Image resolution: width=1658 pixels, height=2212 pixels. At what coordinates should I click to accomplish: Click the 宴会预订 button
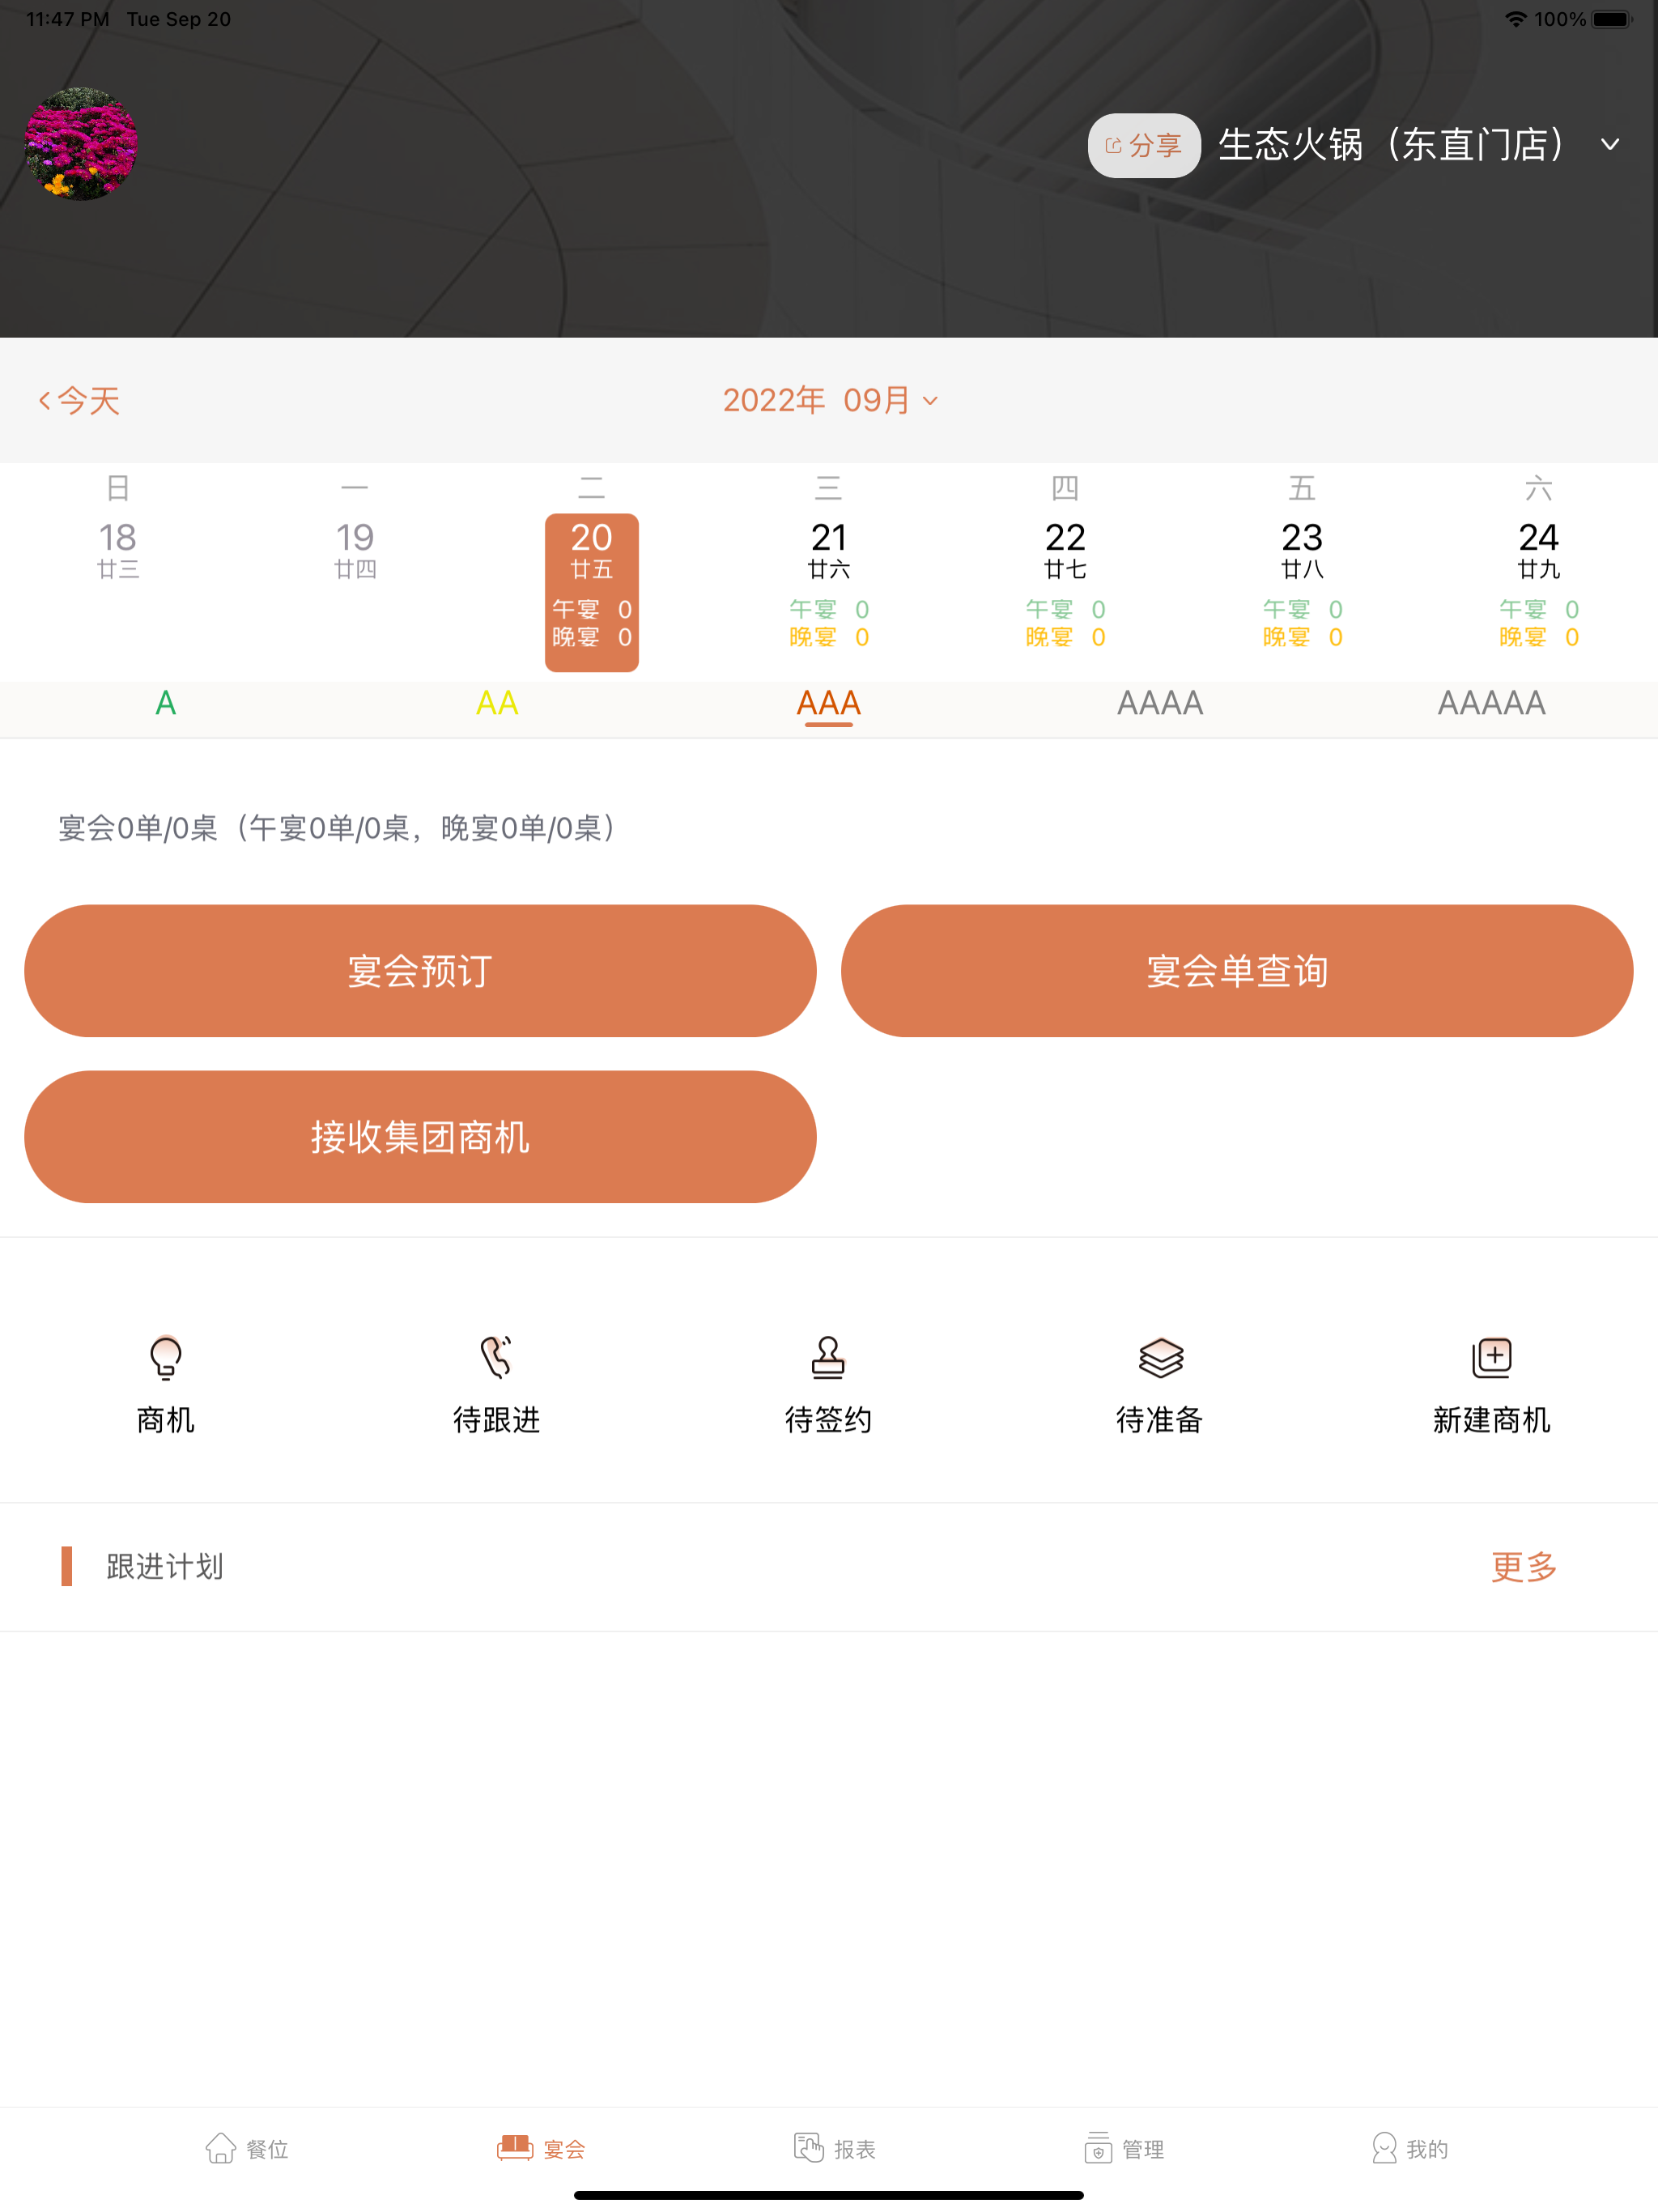click(420, 971)
